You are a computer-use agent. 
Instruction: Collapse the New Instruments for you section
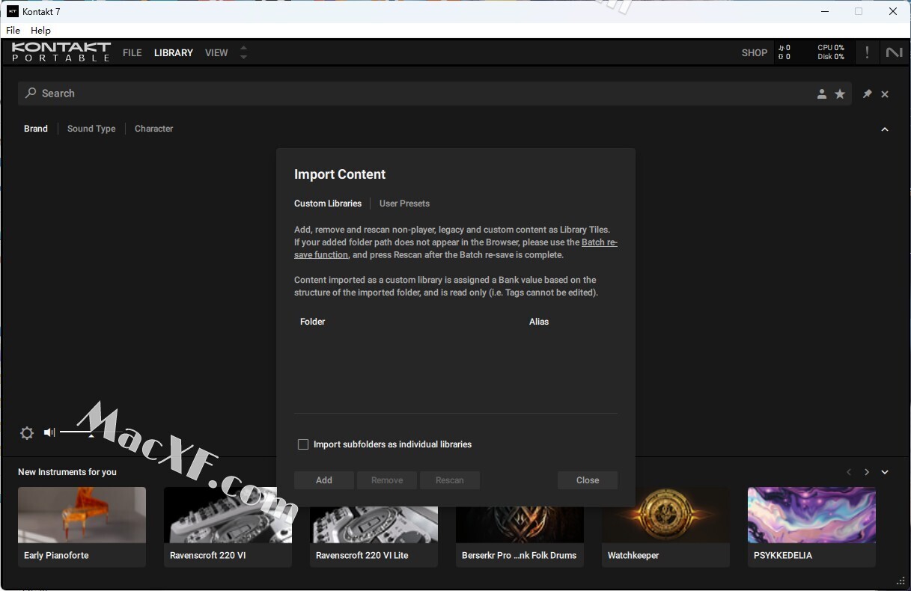click(885, 472)
